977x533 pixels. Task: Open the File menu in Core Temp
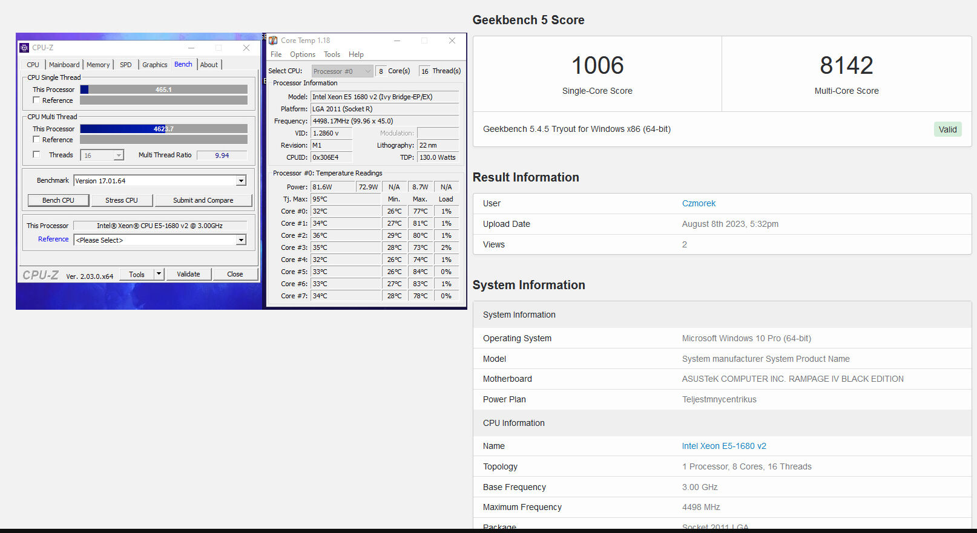(276, 54)
